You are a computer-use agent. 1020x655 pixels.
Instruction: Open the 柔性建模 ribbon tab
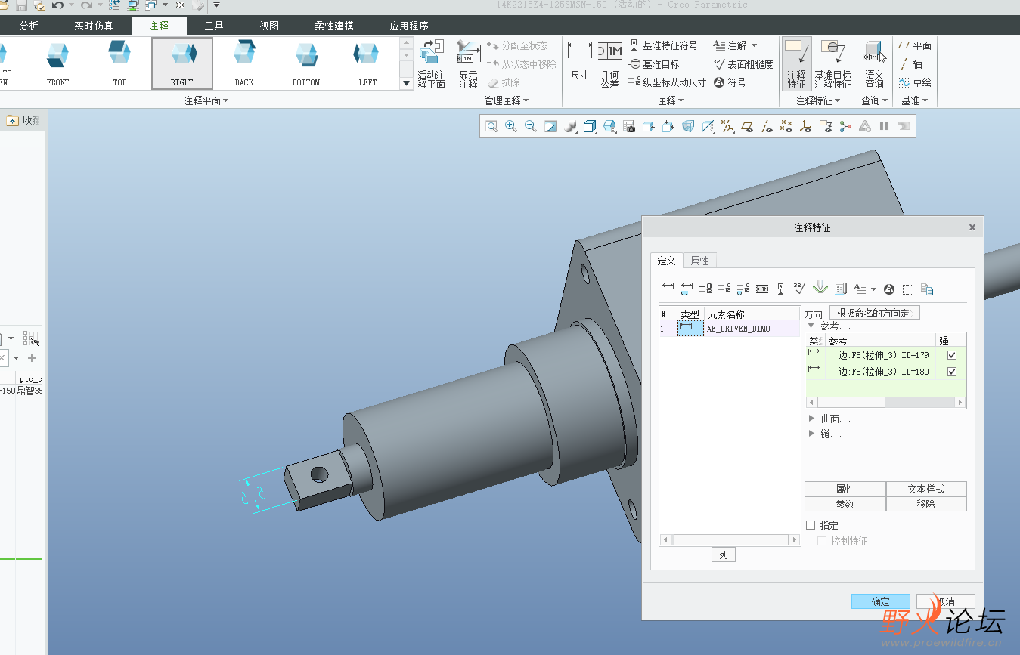point(334,26)
